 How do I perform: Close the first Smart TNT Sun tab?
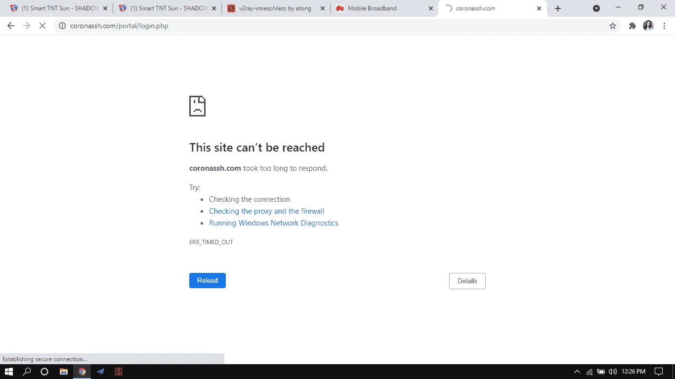coord(105,8)
